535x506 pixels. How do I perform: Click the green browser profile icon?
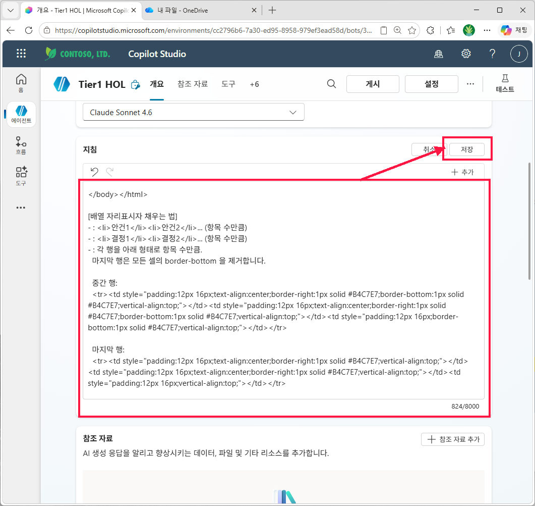tap(469, 30)
